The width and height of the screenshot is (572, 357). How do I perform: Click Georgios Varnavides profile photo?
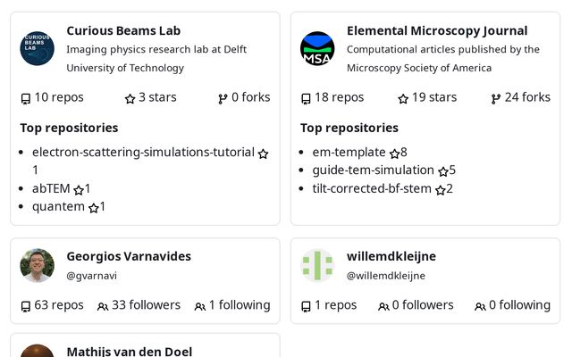click(x=38, y=265)
